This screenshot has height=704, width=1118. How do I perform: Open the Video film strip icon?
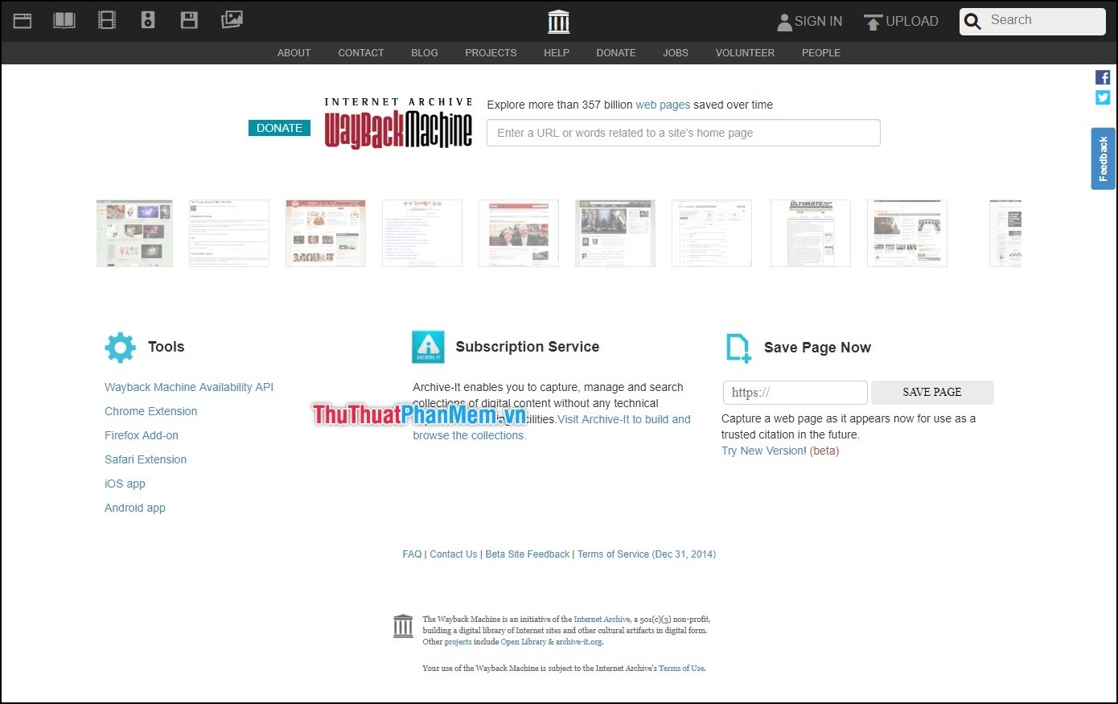[107, 20]
